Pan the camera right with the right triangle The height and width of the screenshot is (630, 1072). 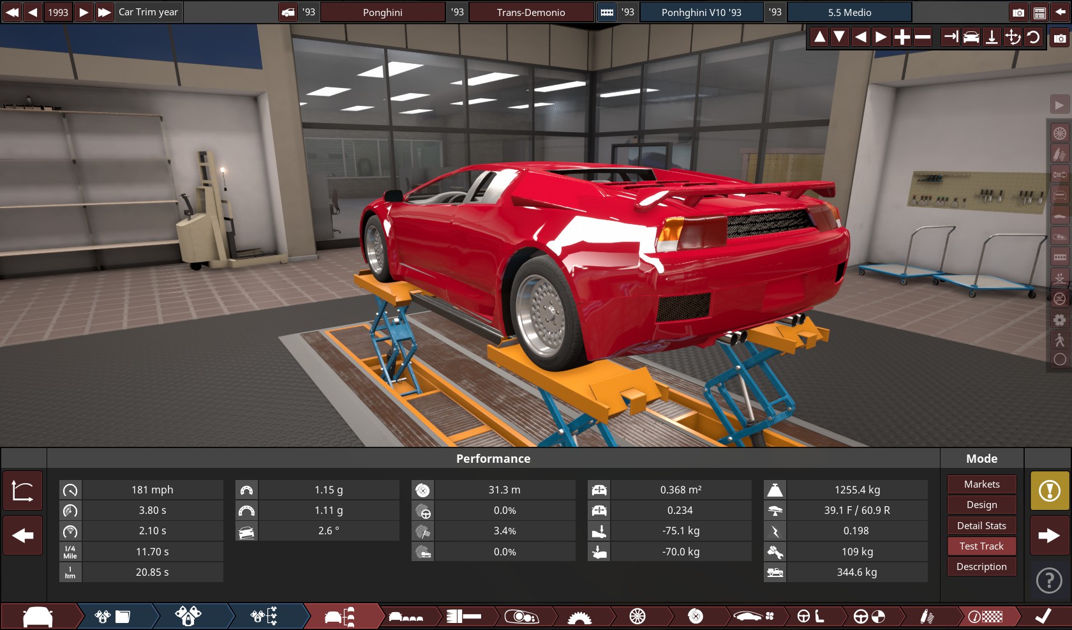(x=881, y=38)
